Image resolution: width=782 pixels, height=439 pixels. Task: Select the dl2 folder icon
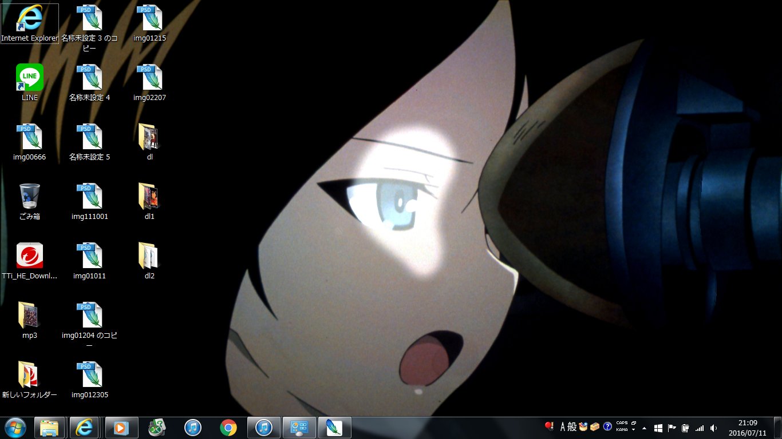pos(149,261)
